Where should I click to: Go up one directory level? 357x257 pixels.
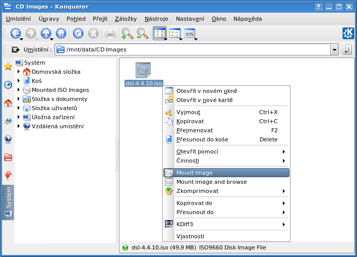[46, 33]
